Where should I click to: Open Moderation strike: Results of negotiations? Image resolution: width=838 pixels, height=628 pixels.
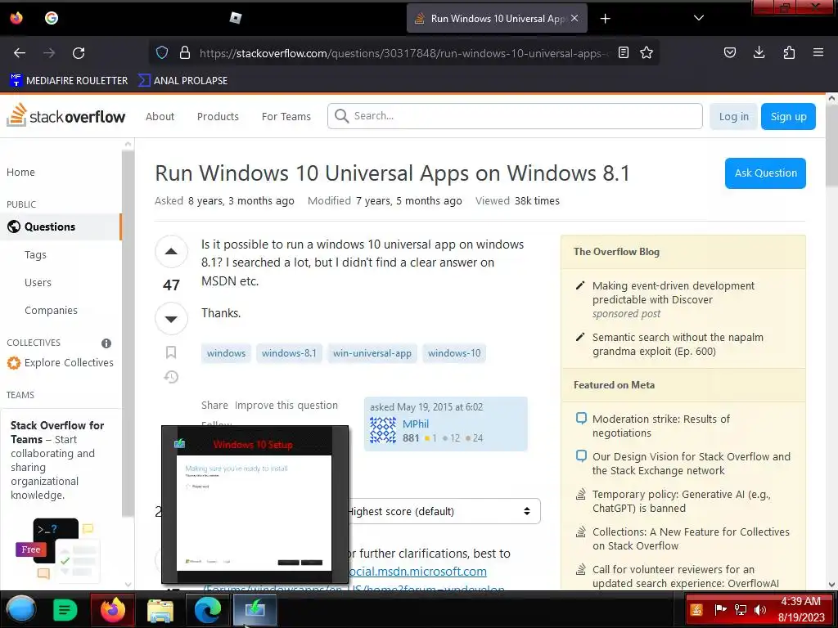[x=660, y=426]
